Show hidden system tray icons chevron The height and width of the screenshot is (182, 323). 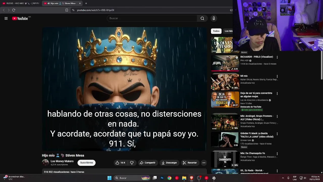click(283, 178)
